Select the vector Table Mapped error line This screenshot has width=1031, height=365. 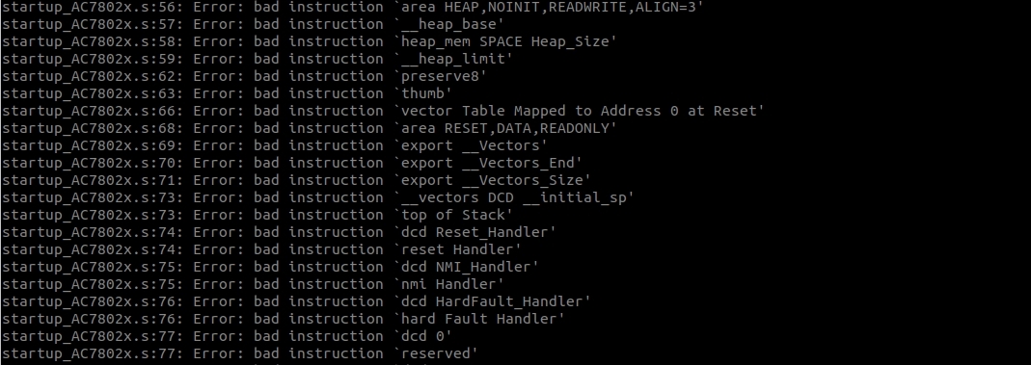point(383,111)
